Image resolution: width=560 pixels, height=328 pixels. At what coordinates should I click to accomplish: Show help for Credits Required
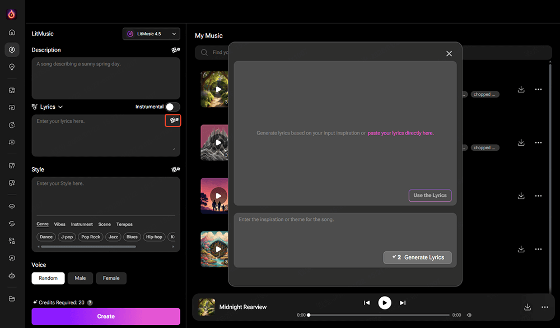pyautogui.click(x=90, y=303)
